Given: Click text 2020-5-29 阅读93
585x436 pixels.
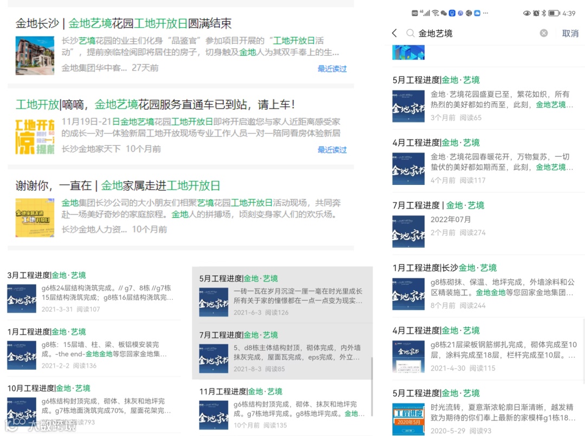Looking at the screenshot, I should tap(461, 431).
